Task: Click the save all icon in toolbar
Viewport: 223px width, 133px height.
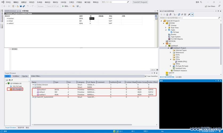Action: [x=24, y=6]
